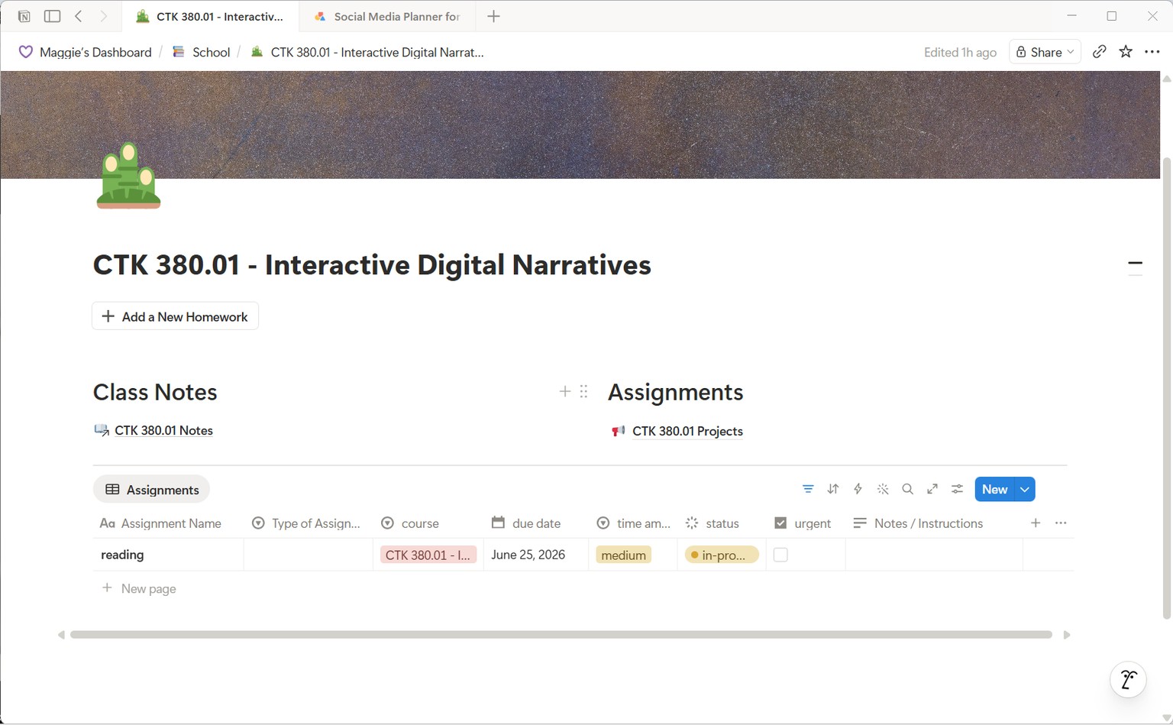Open the sort arrows icon
The height and width of the screenshot is (725, 1173).
pos(833,489)
